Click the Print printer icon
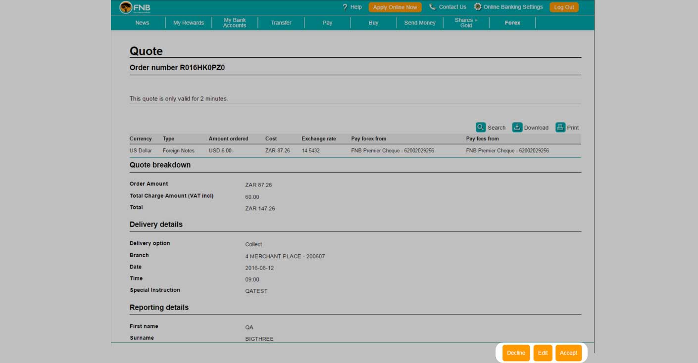The height and width of the screenshot is (363, 698). click(560, 127)
